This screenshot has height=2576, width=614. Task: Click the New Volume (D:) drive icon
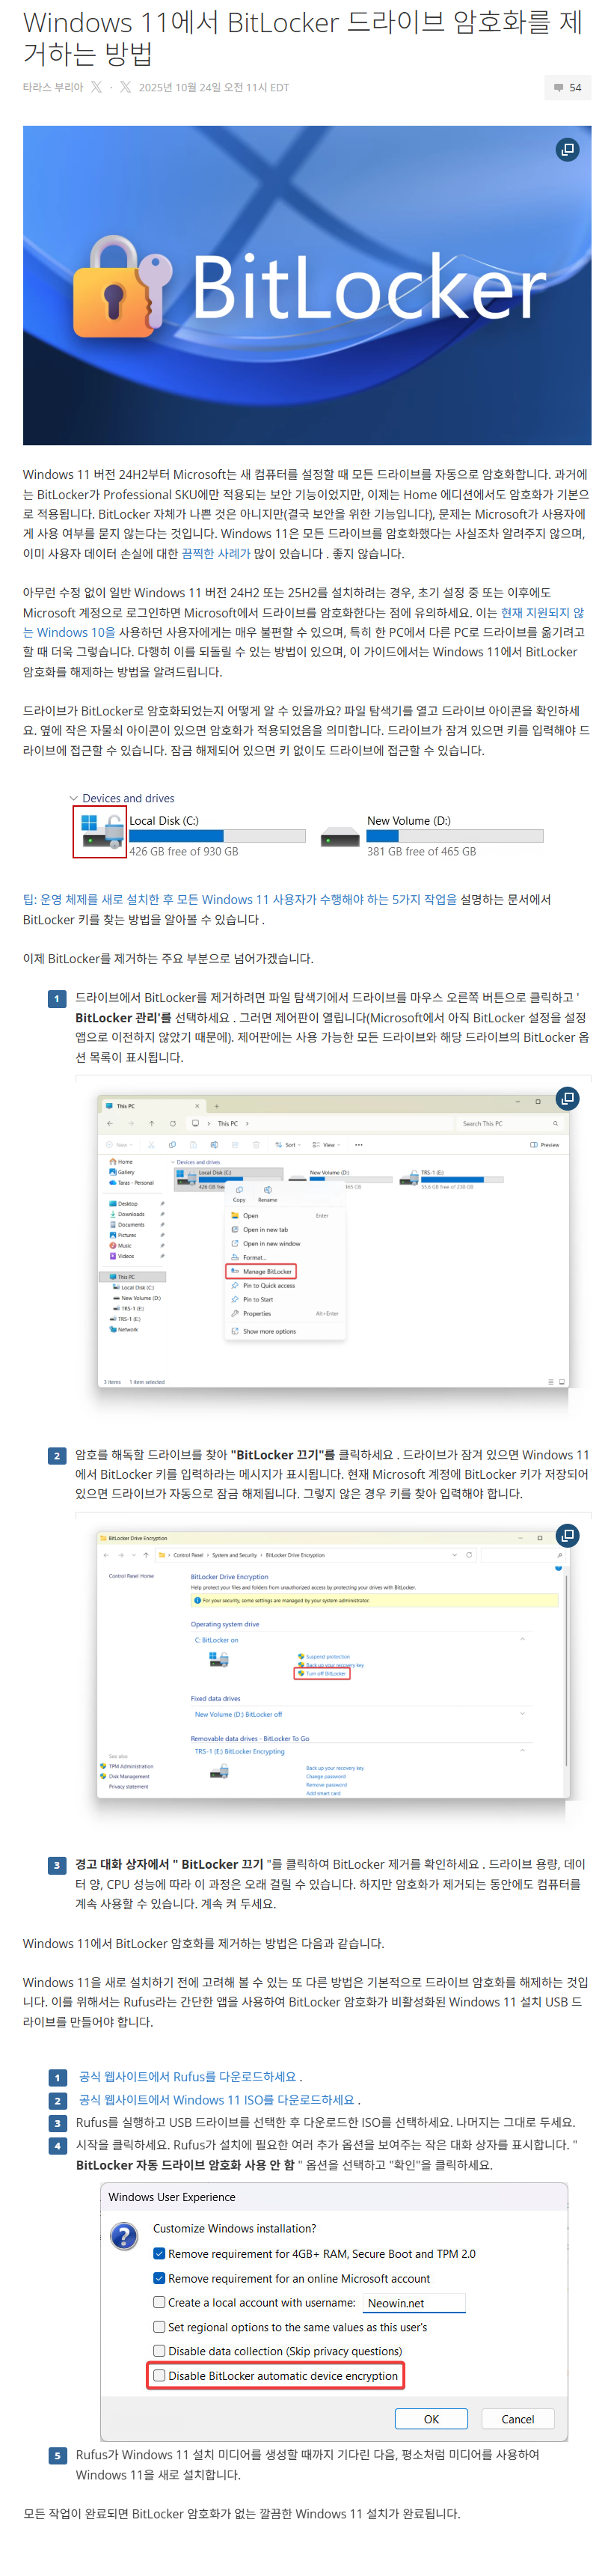click(340, 836)
